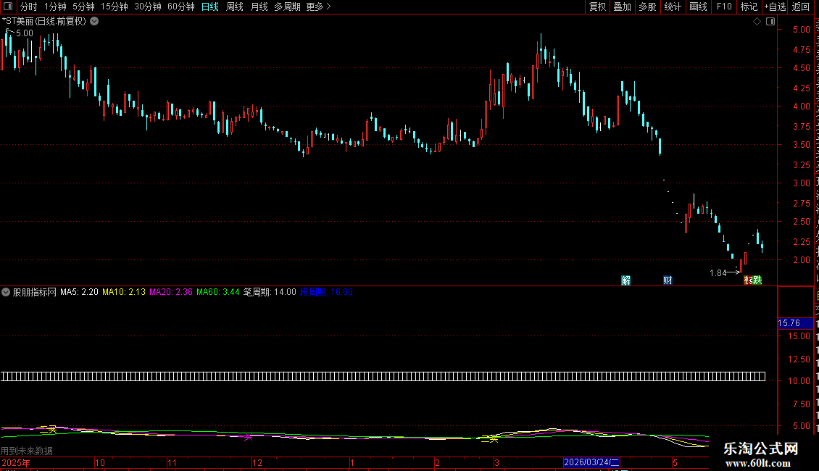
Task: Click month 10 on time axis
Action: pos(100,462)
